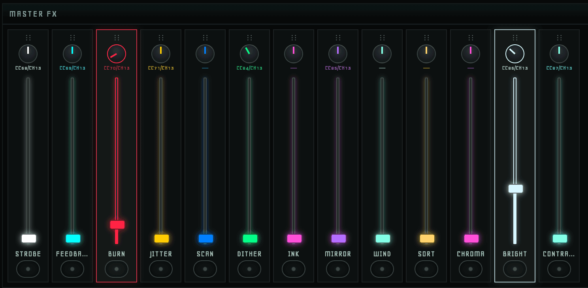
Task: Click the purple MIRROR fader handle
Action: point(339,239)
